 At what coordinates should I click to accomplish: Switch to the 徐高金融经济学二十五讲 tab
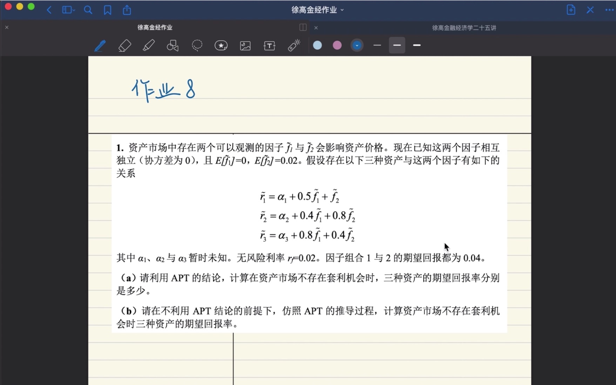click(x=464, y=28)
